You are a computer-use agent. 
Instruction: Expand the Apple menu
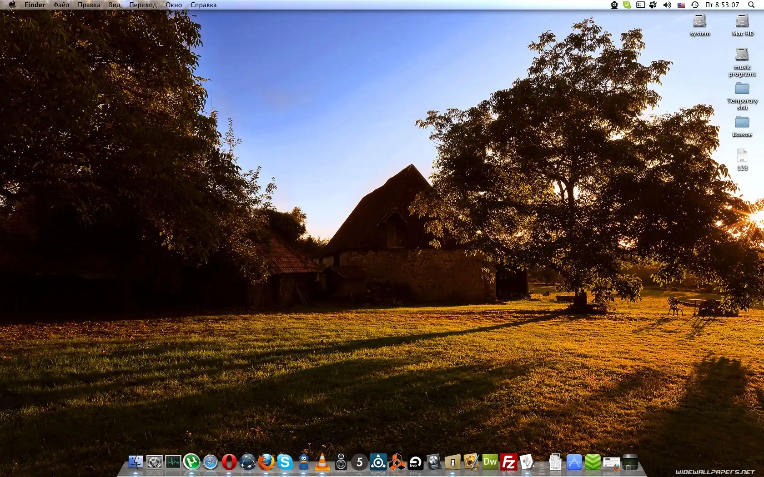12,5
